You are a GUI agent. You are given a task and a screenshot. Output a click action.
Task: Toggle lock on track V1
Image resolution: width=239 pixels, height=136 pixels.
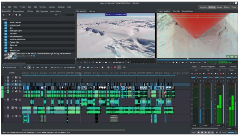20,88
